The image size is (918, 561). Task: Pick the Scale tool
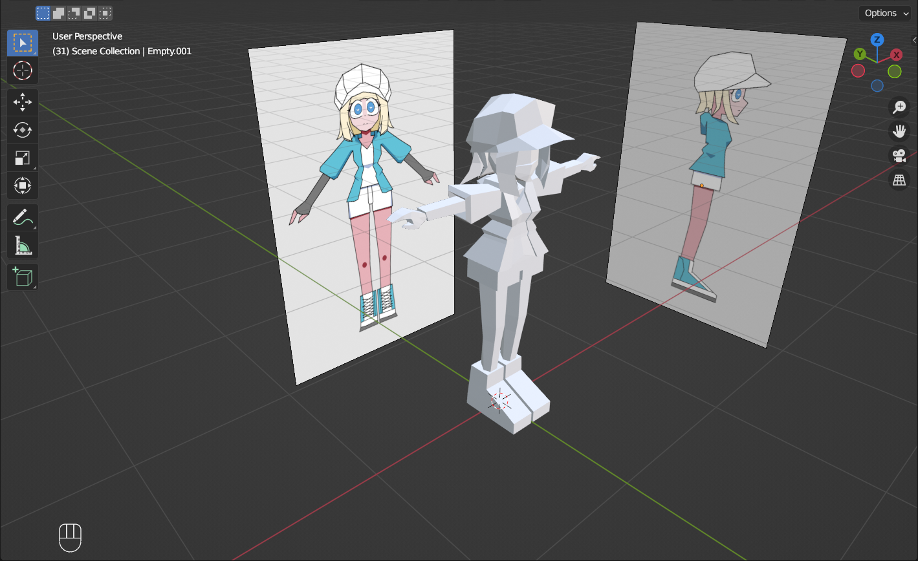coord(23,158)
